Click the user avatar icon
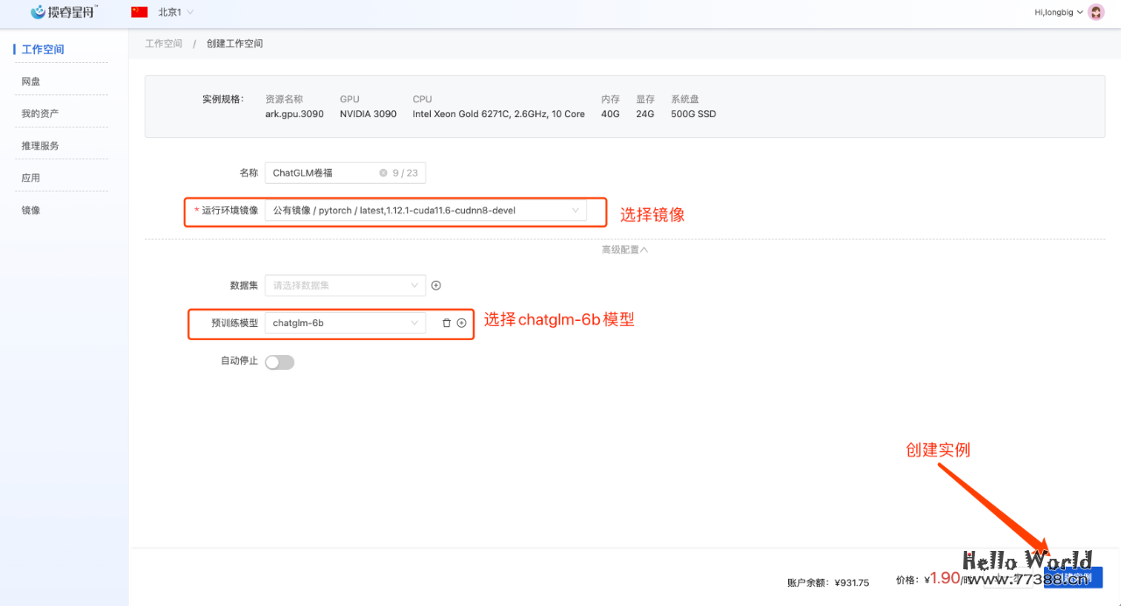 1096,12
